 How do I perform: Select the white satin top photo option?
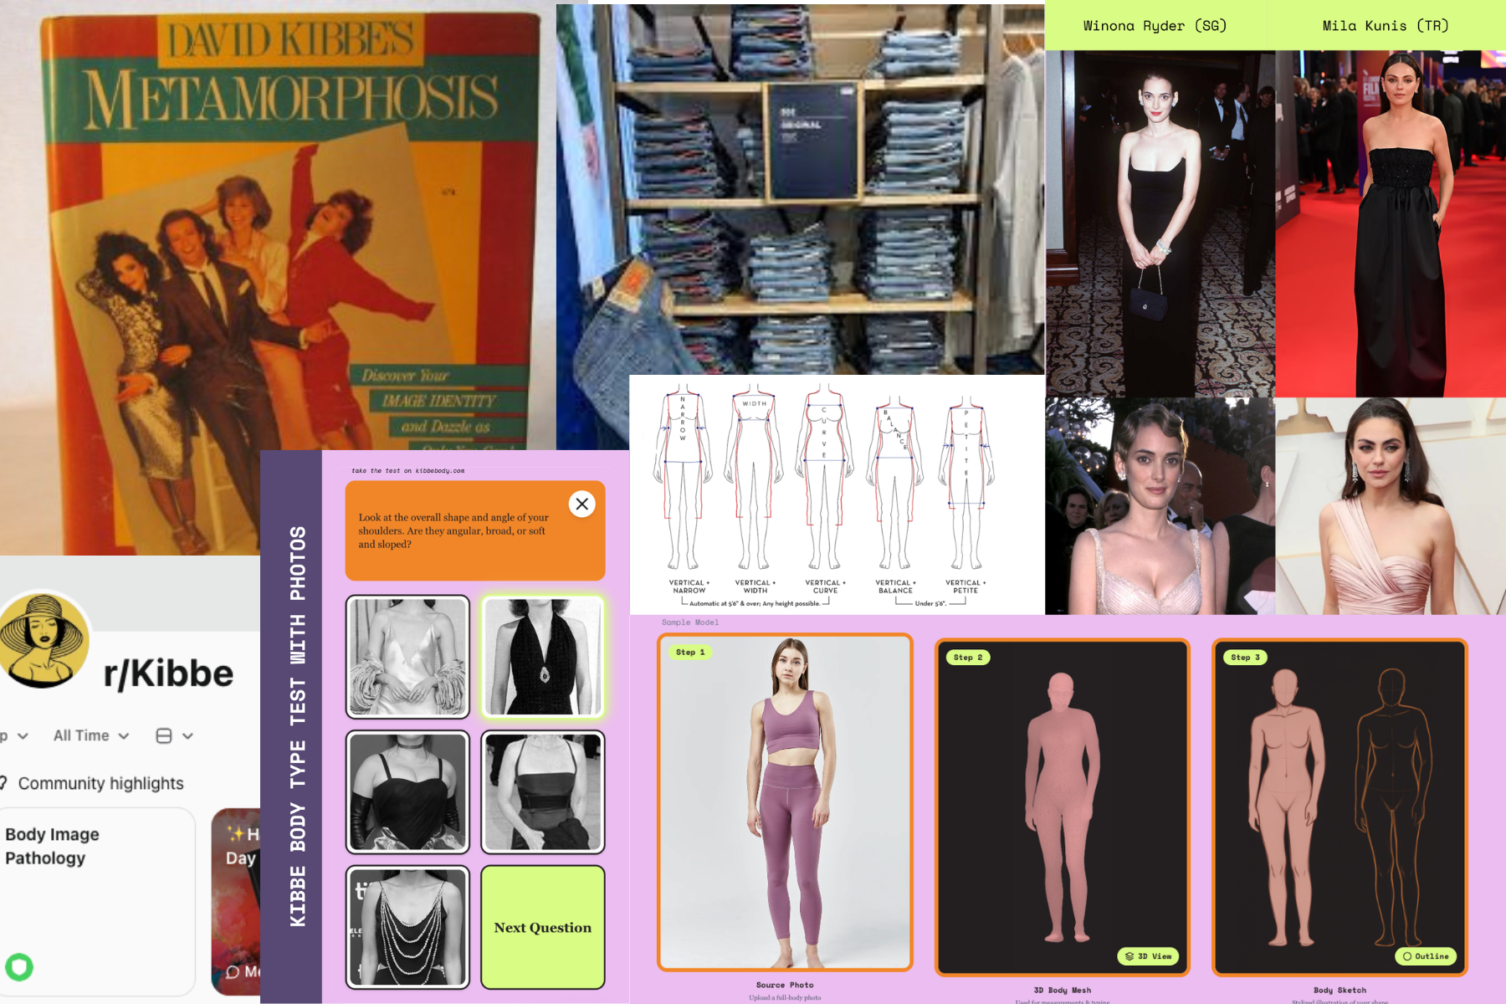coord(407,657)
